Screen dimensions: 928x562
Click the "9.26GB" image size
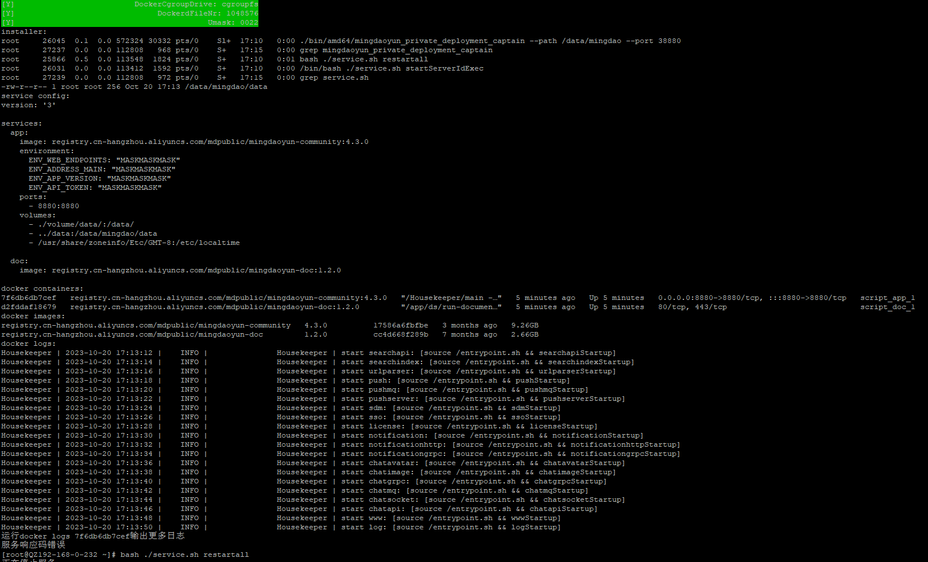pyautogui.click(x=525, y=325)
